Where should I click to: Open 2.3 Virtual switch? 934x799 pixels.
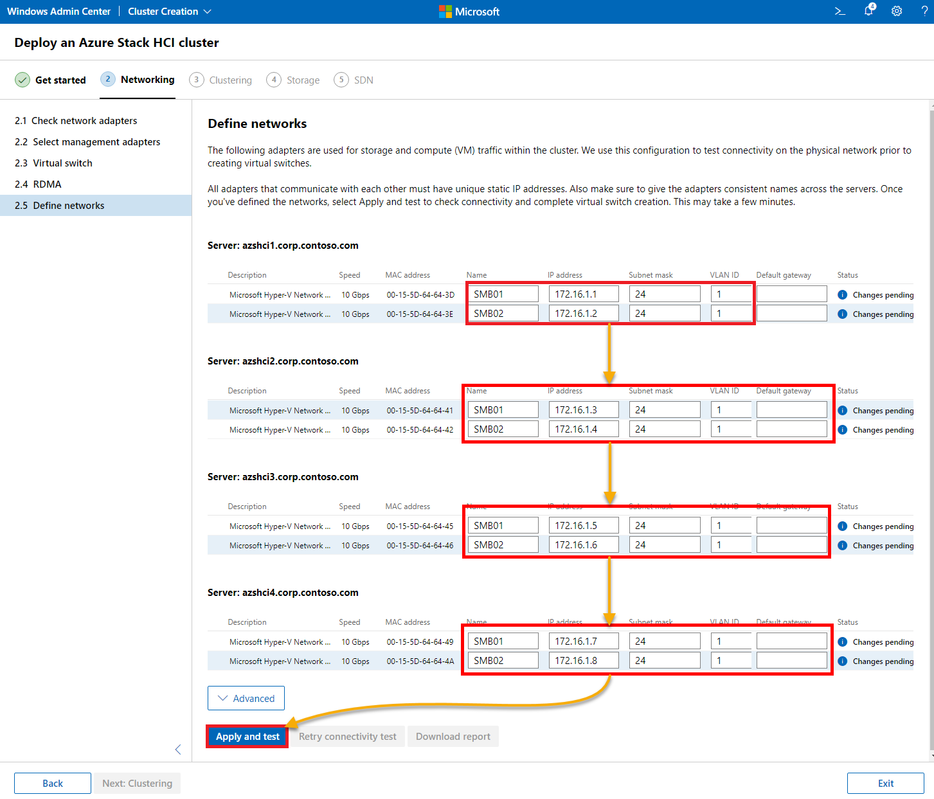[x=96, y=163]
